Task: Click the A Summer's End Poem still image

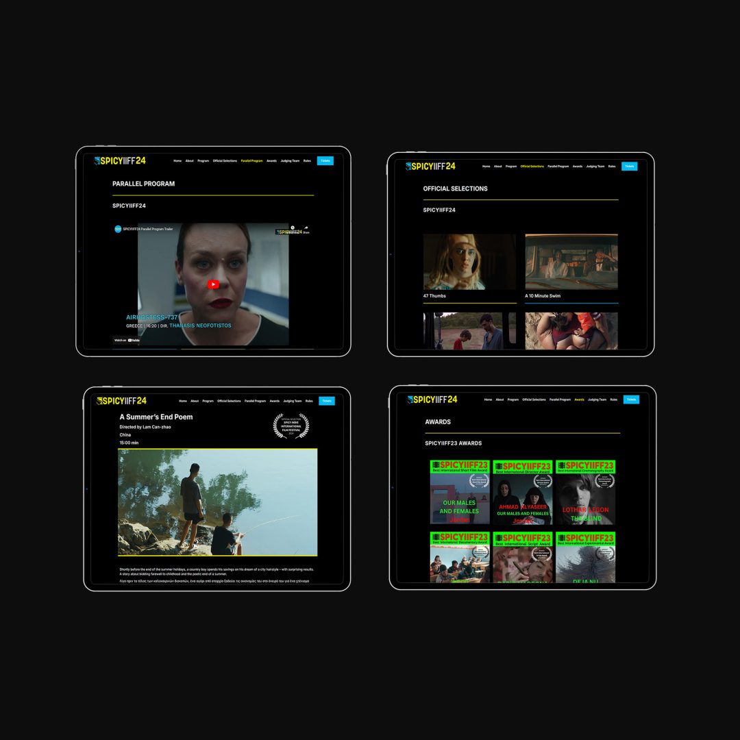Action: (218, 502)
